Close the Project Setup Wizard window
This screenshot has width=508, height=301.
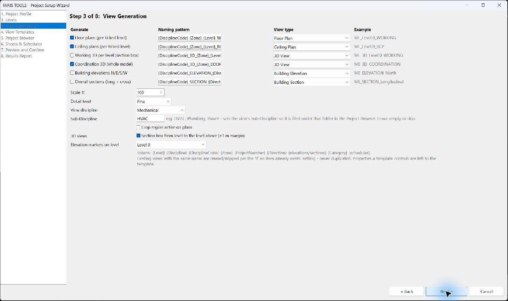pyautogui.click(x=500, y=5)
